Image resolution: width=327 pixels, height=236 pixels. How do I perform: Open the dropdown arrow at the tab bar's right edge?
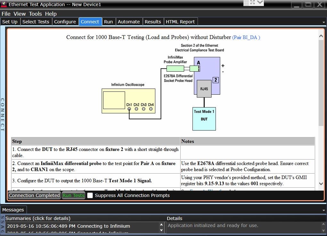pos(324,21)
